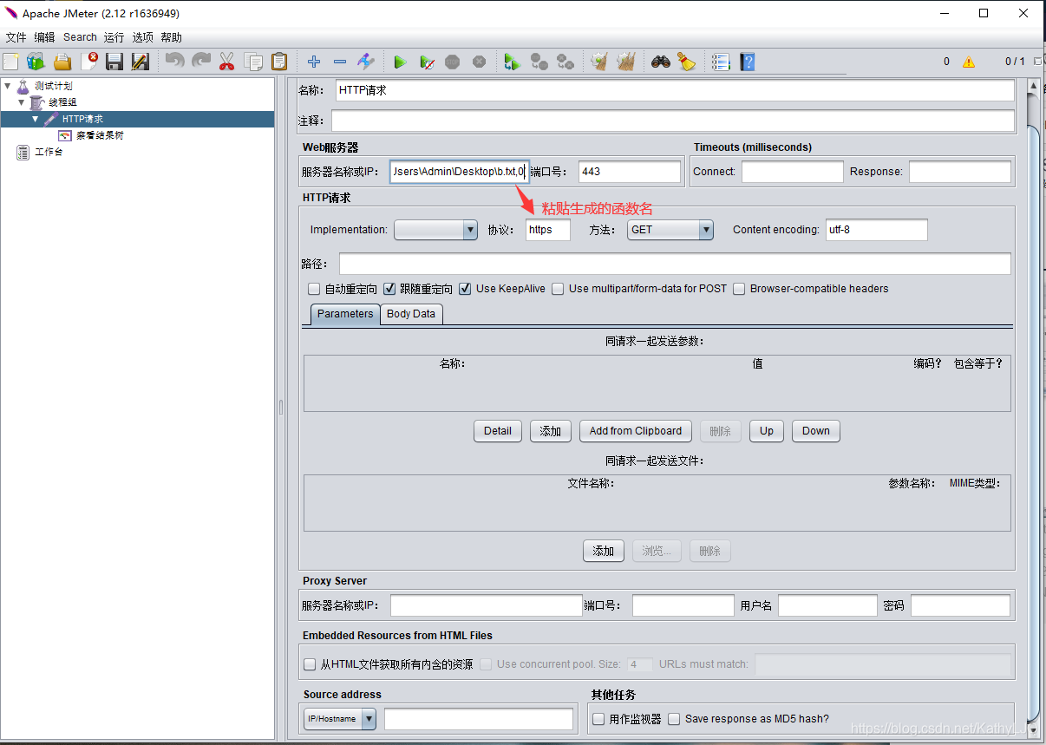Open Function Helper dialog icon

tap(721, 62)
